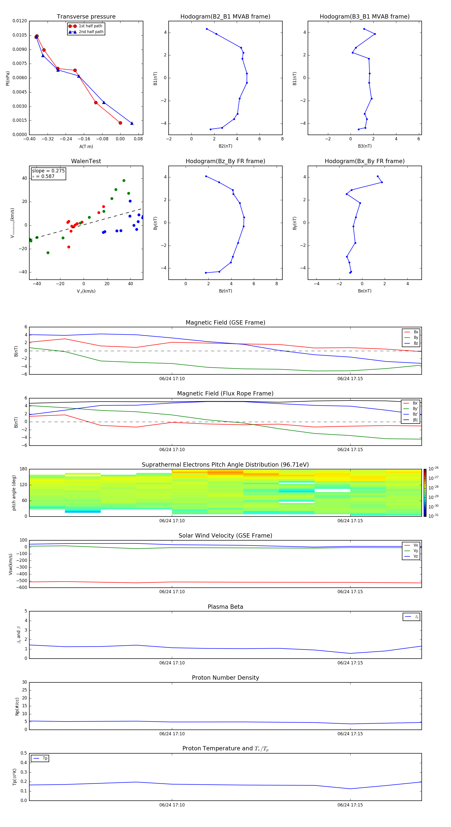Click the 0.0105 tick on Pt axis
The image size is (451, 827).
coord(20,35)
